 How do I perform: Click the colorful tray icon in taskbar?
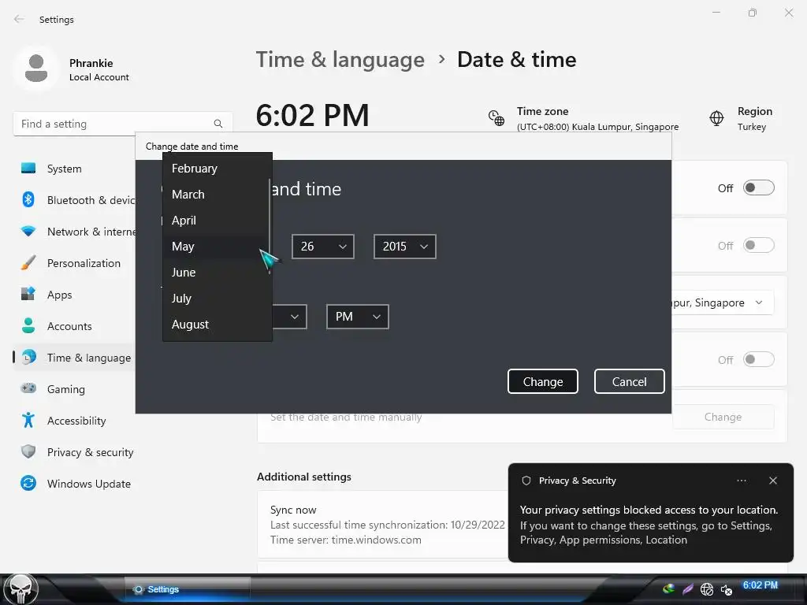[668, 588]
